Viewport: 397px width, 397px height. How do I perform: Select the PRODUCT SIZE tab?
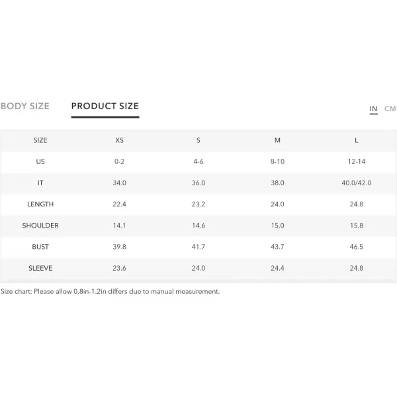click(105, 106)
